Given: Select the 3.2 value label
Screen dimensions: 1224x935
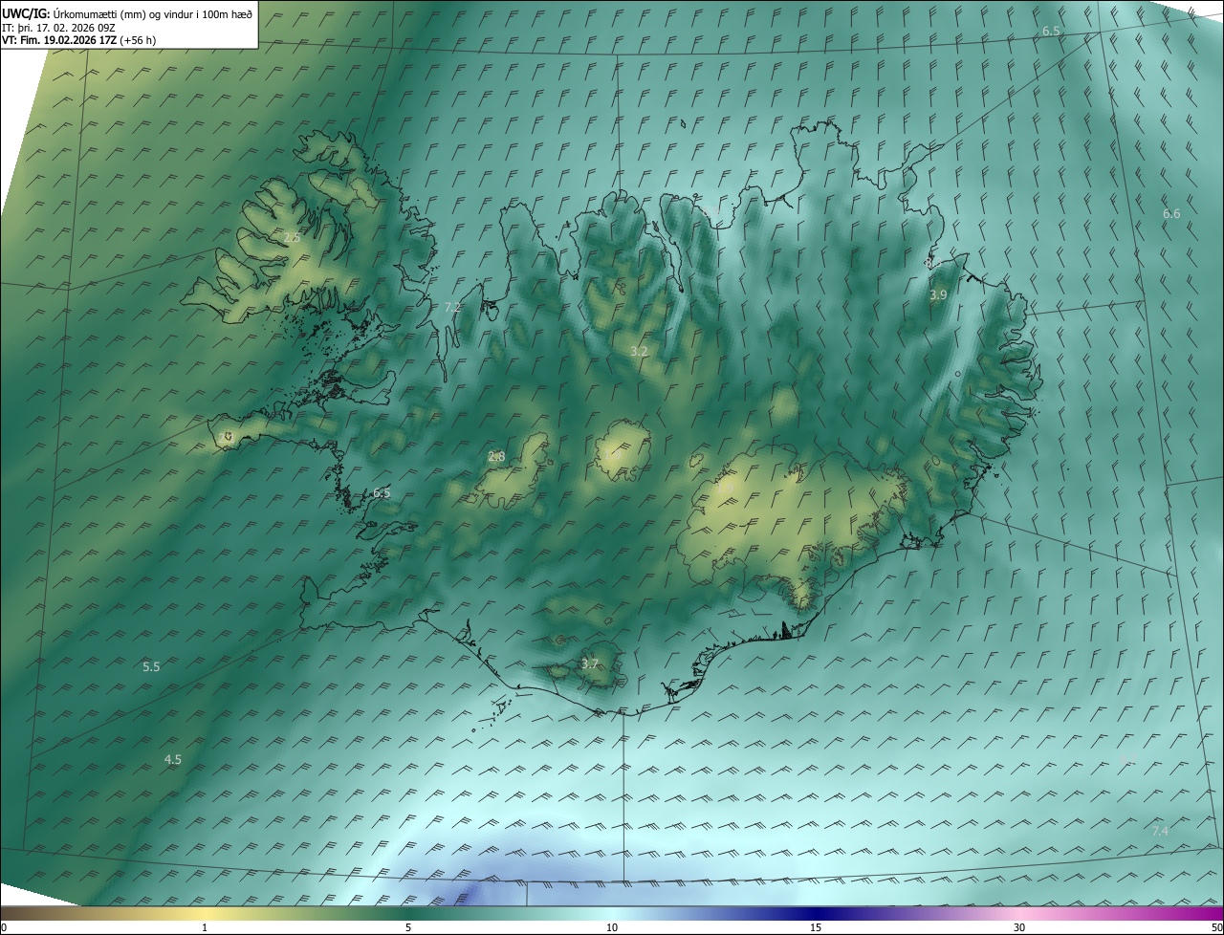Looking at the screenshot, I should [x=639, y=352].
